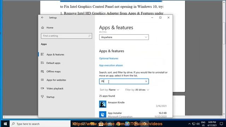
Task: Click the Apps for websites icon
Action: pos(42,80)
